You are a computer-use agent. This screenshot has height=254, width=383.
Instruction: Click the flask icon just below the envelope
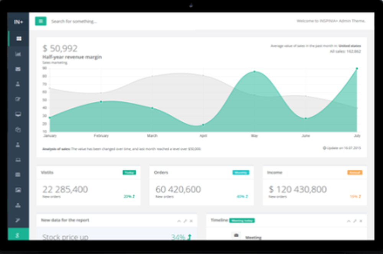point(18,84)
